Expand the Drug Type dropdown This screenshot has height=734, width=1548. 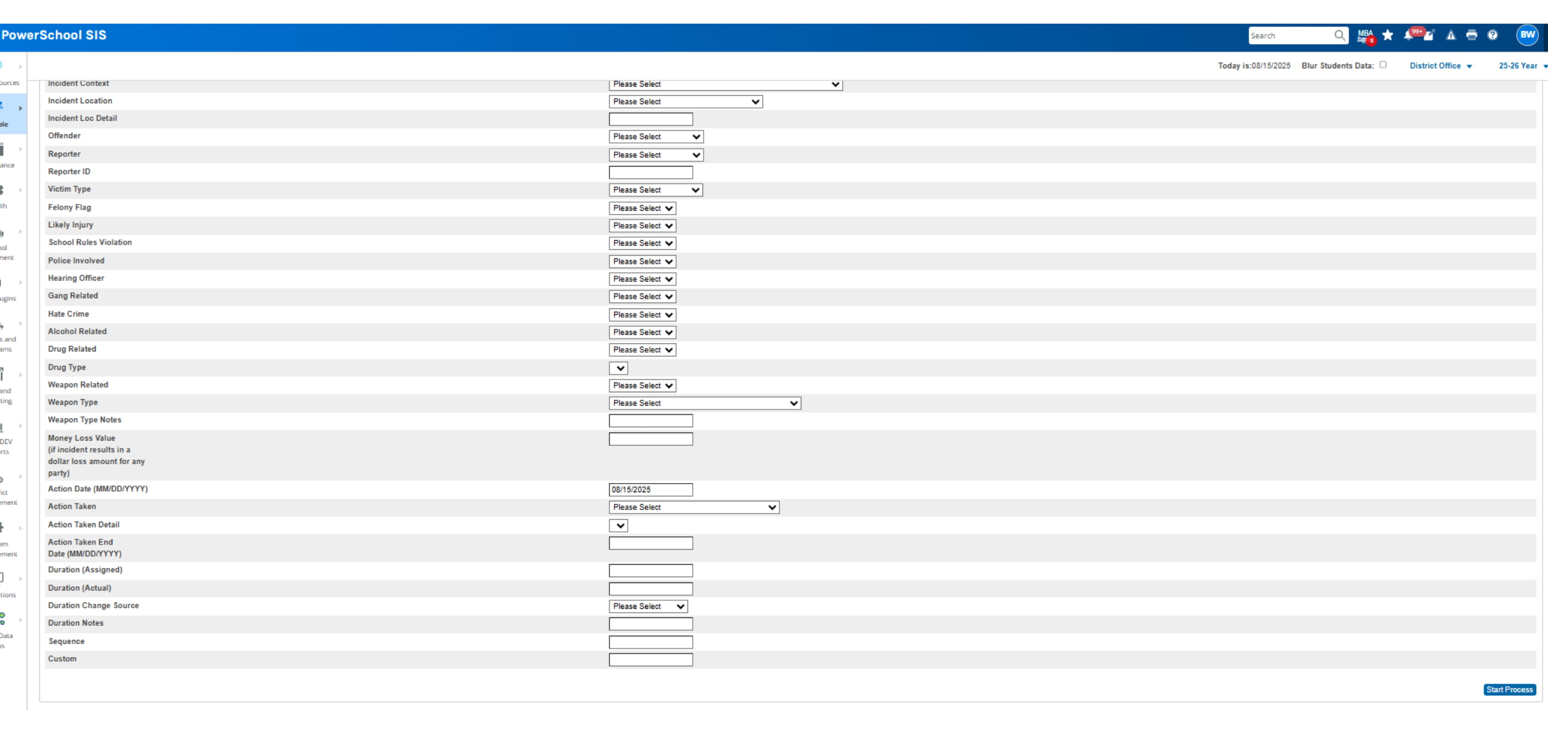(x=618, y=368)
